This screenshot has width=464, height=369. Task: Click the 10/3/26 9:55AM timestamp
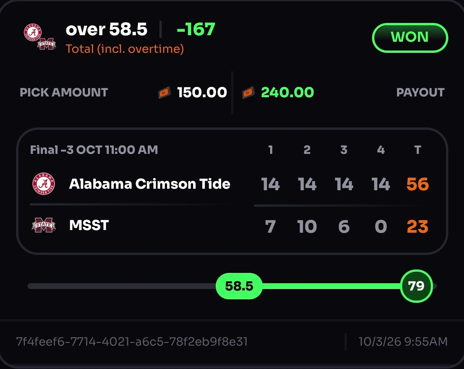(x=403, y=341)
